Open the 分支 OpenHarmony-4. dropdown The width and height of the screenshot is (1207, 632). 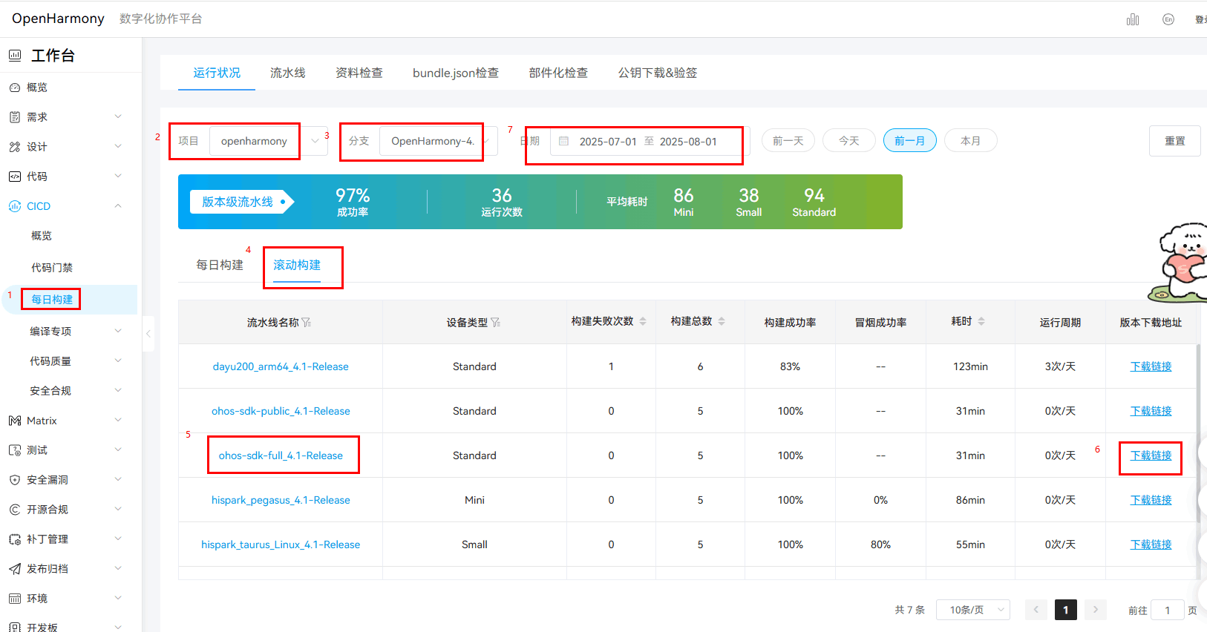(439, 141)
